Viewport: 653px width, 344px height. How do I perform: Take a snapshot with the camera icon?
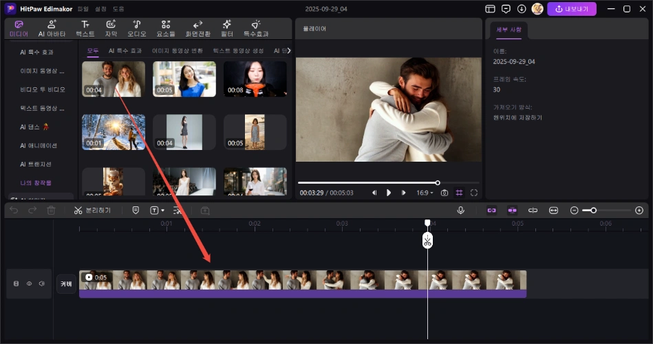pos(445,193)
